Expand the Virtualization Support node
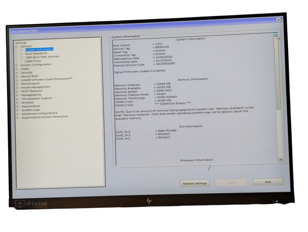Viewport: 308px width, 232px height. pyautogui.click(x=17, y=99)
